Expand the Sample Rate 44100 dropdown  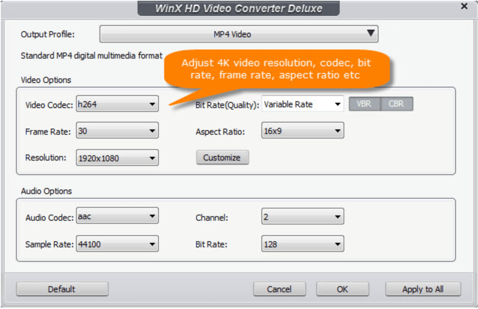tap(117, 244)
